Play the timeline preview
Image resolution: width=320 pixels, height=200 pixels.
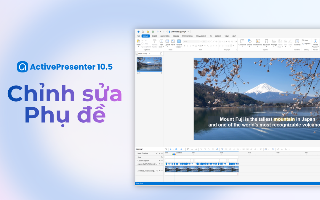click(171, 149)
